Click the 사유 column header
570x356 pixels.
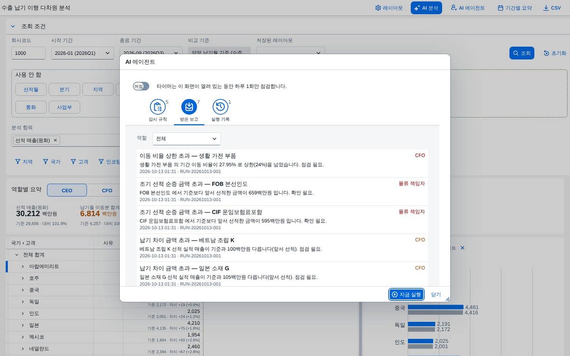tap(108, 243)
